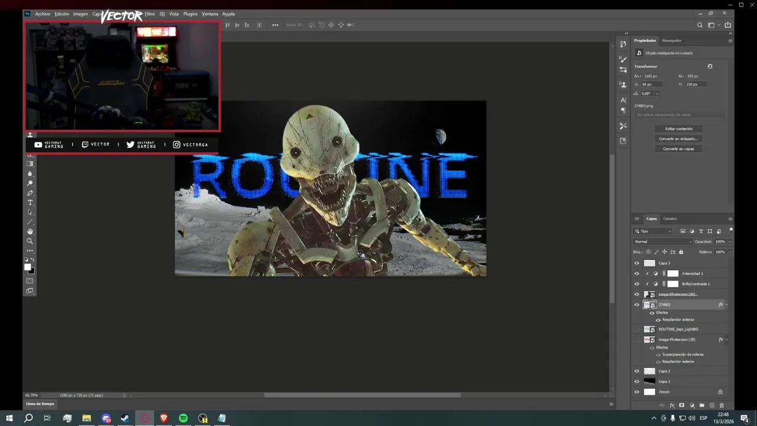757x426 pixels.
Task: Open the Character panel icon
Action: 623,100
